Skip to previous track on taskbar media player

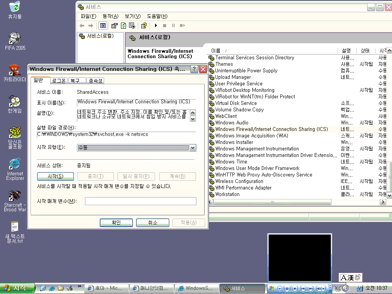tap(303, 289)
